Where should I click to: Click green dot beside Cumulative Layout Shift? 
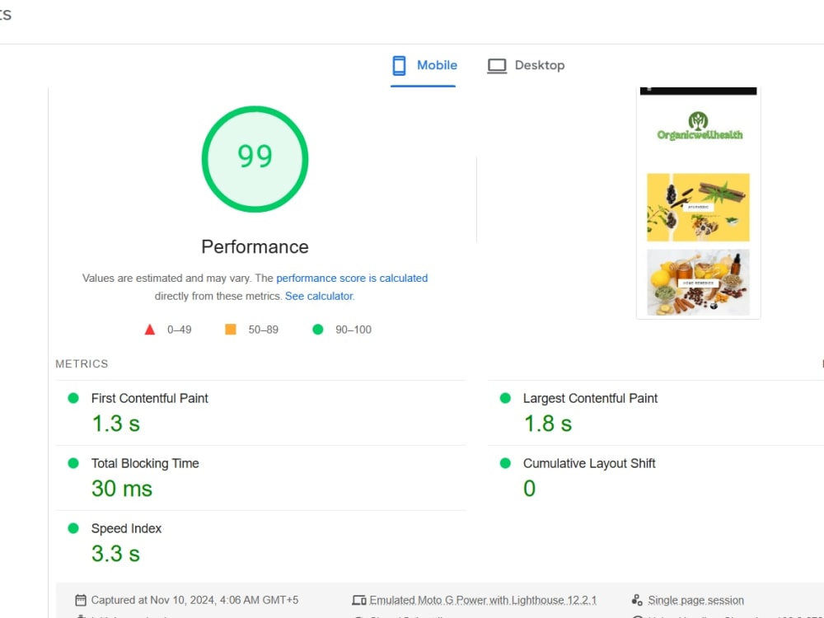pos(505,463)
